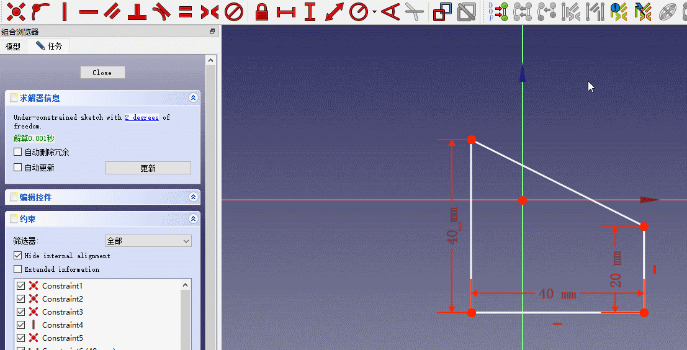Click Show/hide internal geometry ellipse icon
Image resolution: width=687 pixels, height=350 pixels.
[668, 12]
